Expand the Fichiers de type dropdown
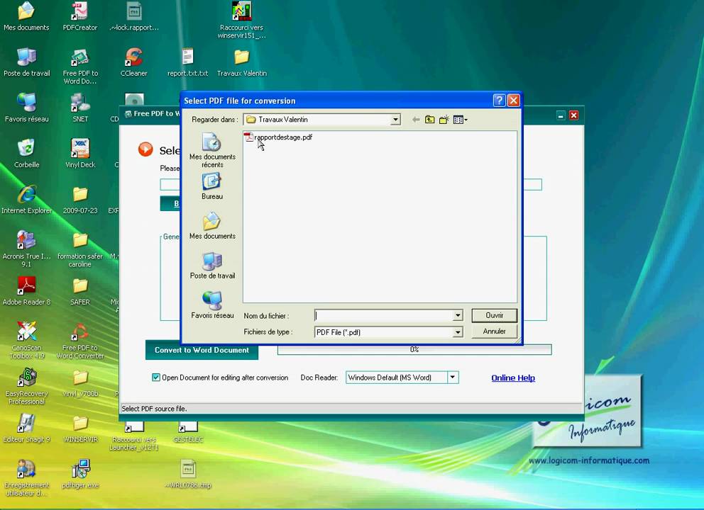 [458, 332]
